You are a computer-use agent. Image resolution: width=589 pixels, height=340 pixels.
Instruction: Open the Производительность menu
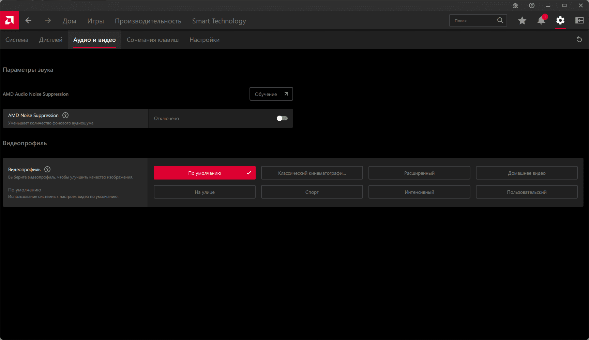tap(148, 21)
